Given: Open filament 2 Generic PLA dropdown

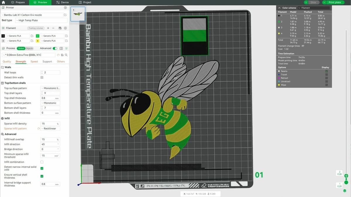Looking at the screenshot, I should click(52, 36).
